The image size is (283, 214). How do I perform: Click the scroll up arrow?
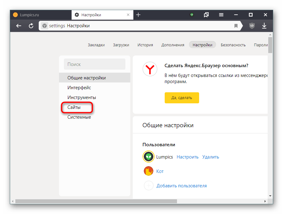270,34
